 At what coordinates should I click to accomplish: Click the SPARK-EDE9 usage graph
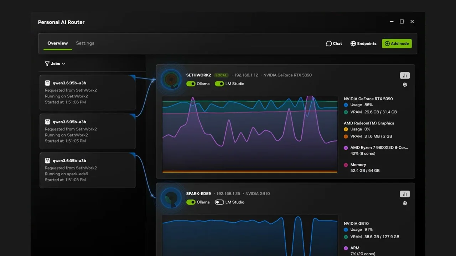pos(250,235)
